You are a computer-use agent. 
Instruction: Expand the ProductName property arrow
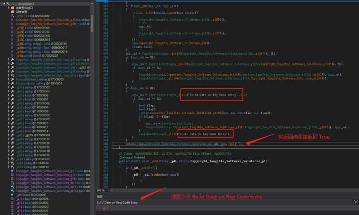pyautogui.click(x=9, y=84)
